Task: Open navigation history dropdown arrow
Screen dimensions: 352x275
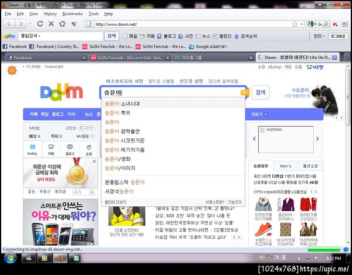Action: point(30,23)
